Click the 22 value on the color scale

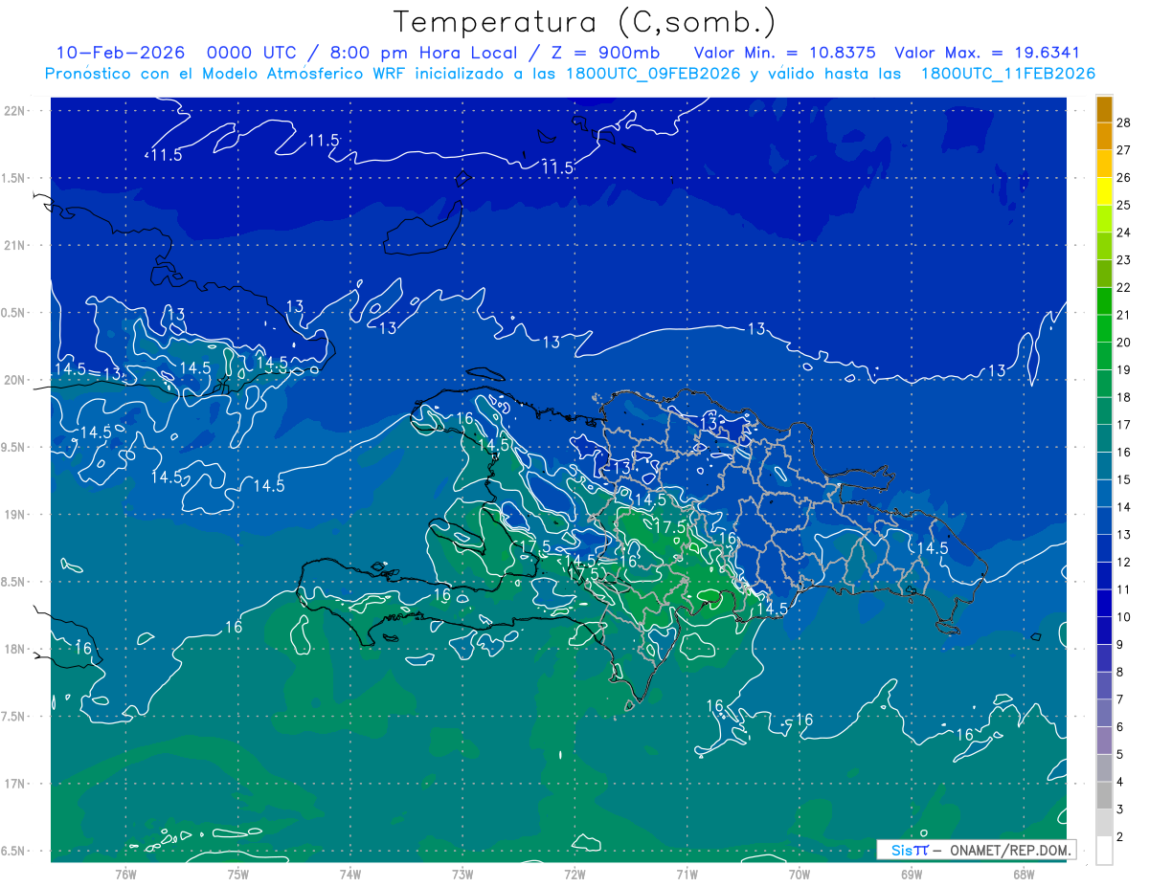tap(1124, 287)
